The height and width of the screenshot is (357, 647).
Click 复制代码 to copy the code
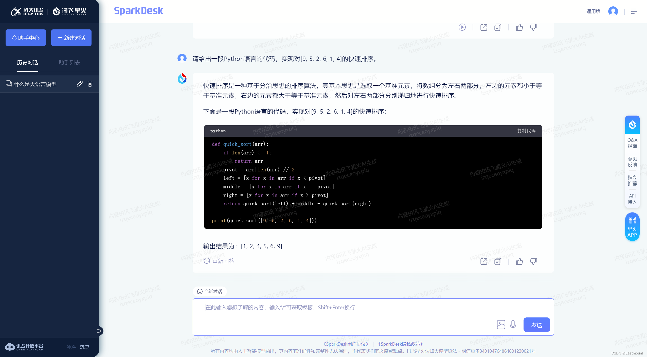[526, 131]
